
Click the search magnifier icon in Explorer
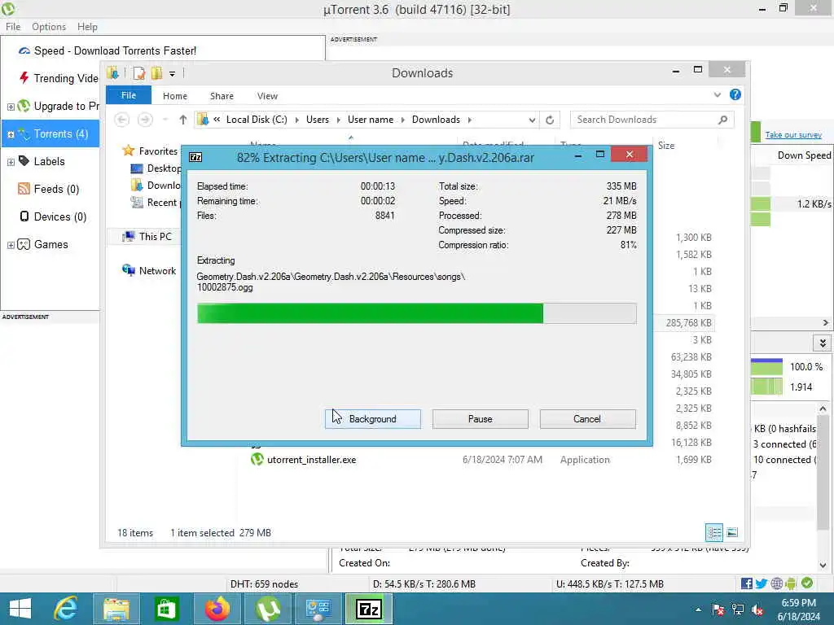722,120
